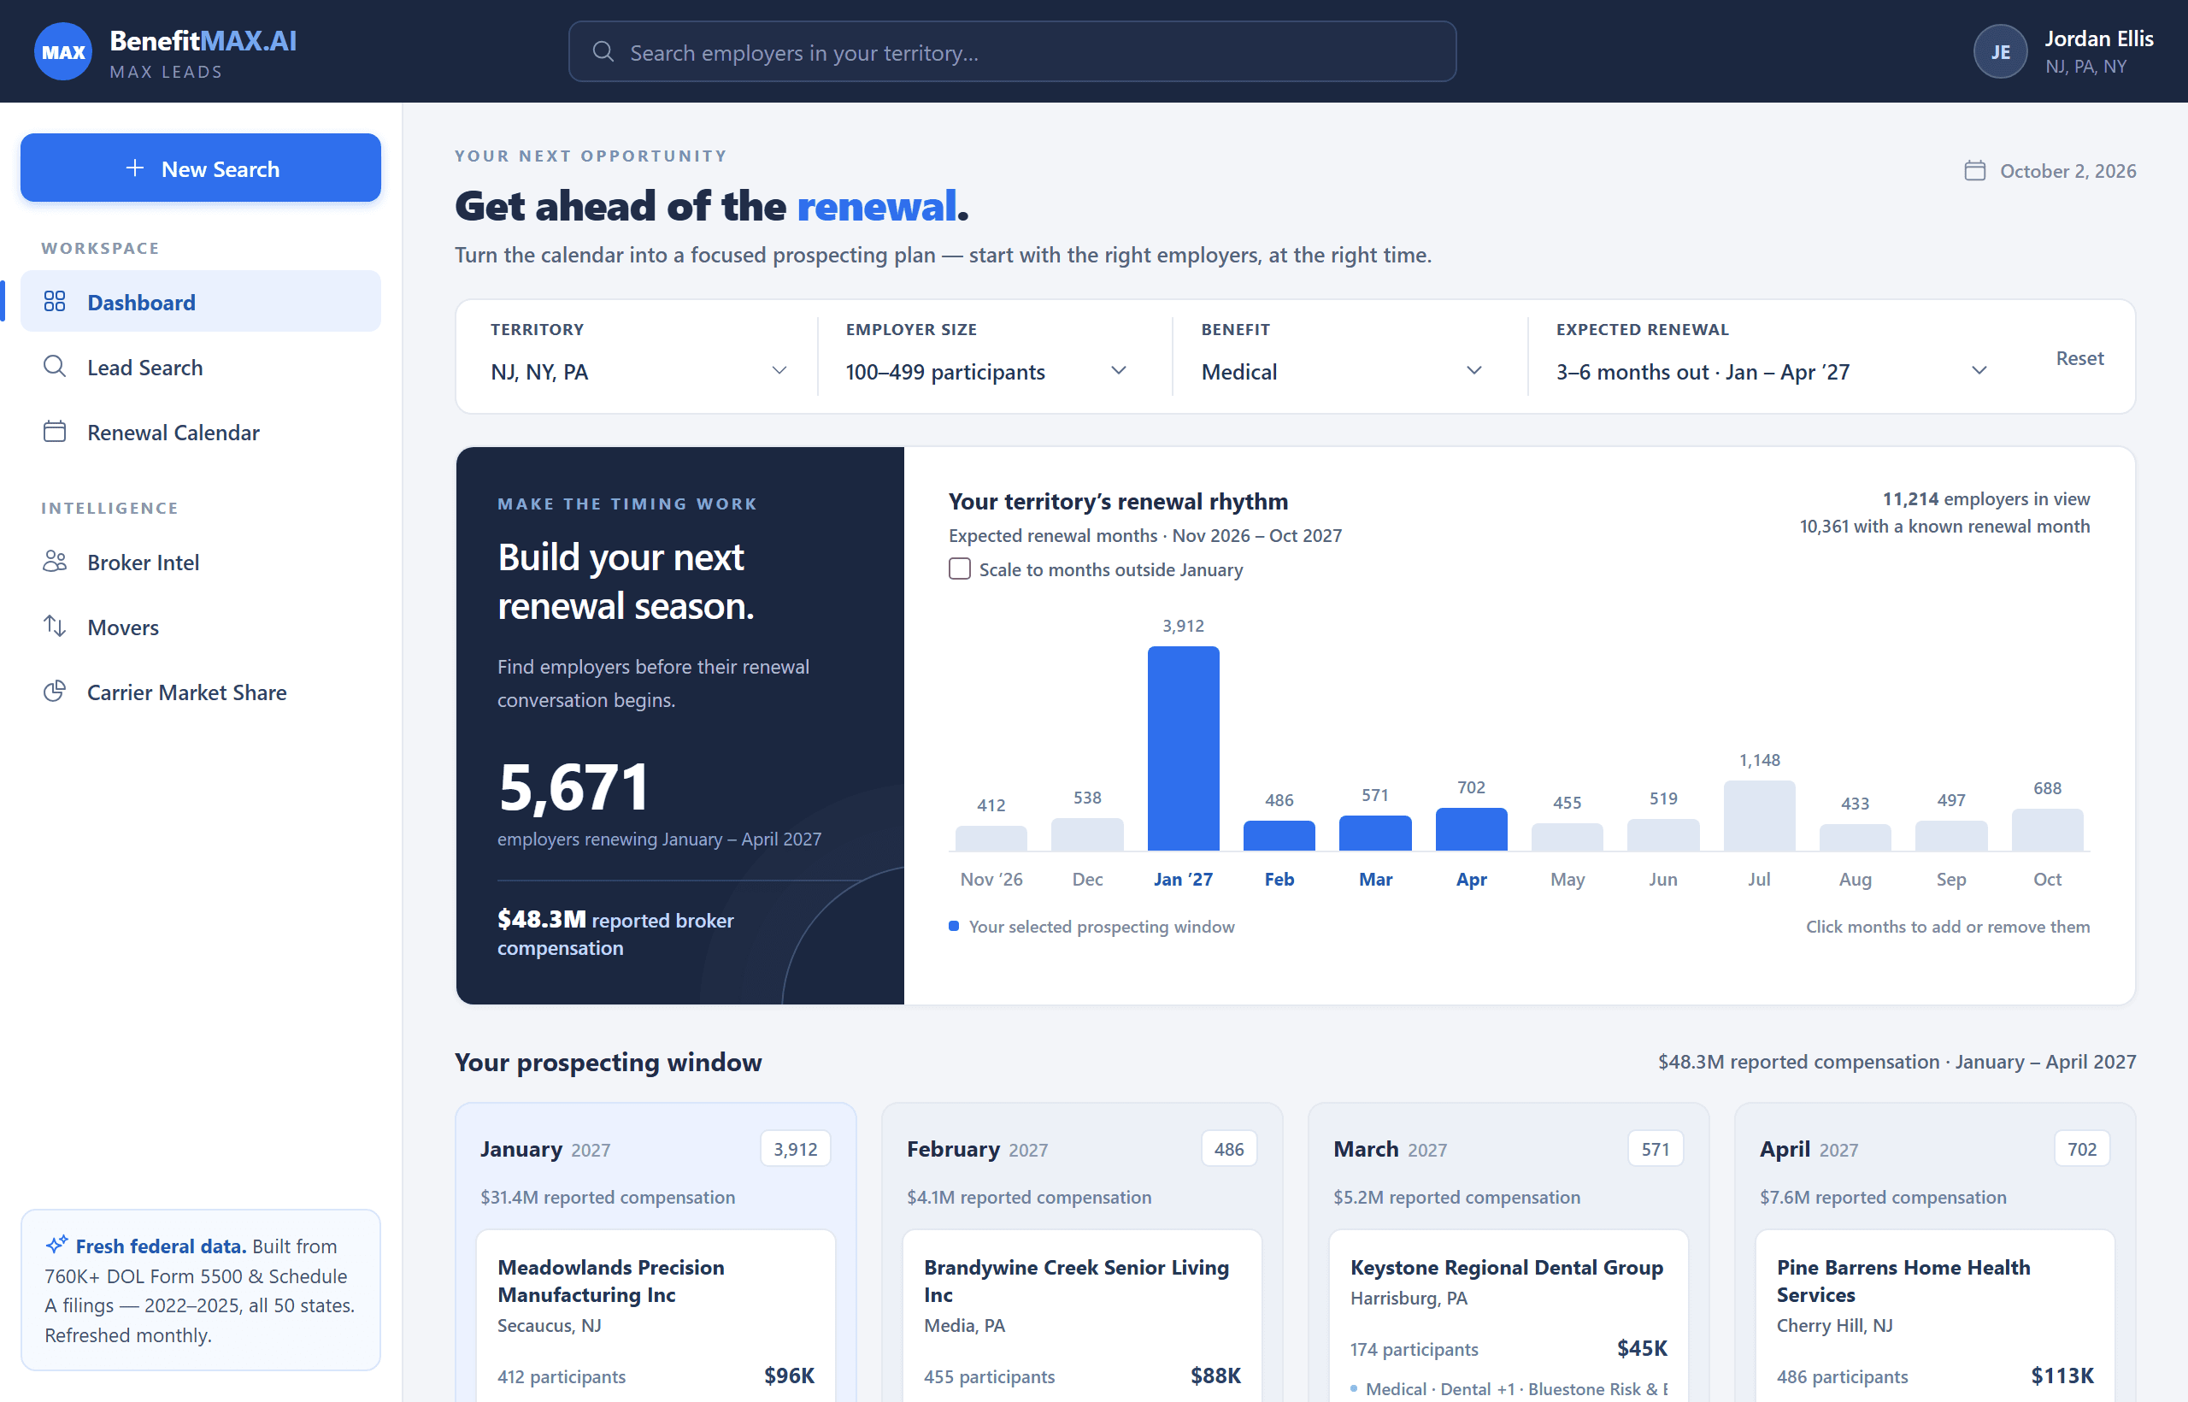Open Broker Intel section
The height and width of the screenshot is (1402, 2188).
pos(200,562)
